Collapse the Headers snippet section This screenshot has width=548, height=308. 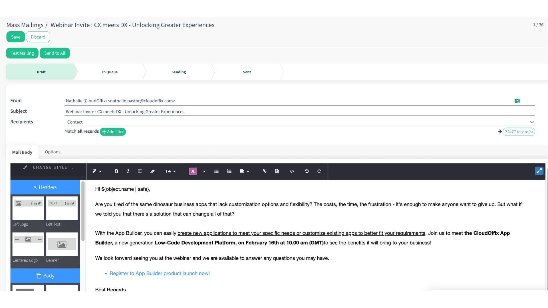pos(45,187)
